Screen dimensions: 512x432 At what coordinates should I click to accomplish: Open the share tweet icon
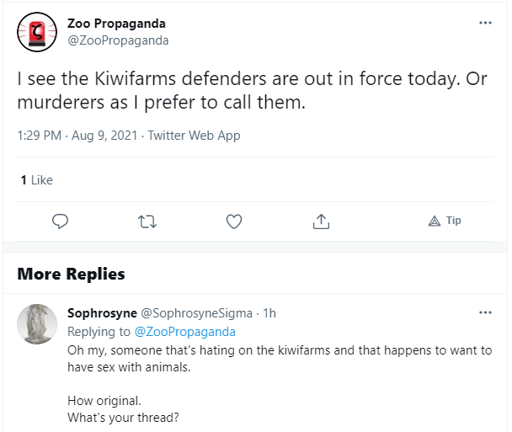click(321, 221)
